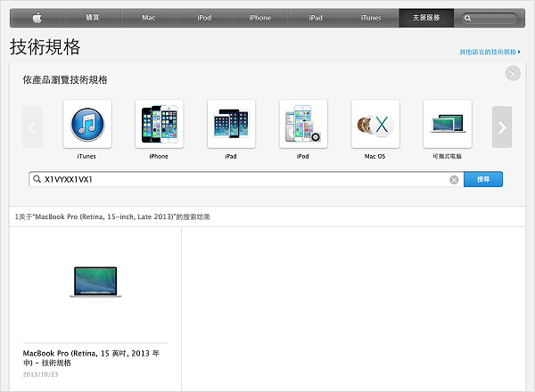This screenshot has height=392, width=535.
Task: Open the iPad navigation tab
Action: point(316,18)
